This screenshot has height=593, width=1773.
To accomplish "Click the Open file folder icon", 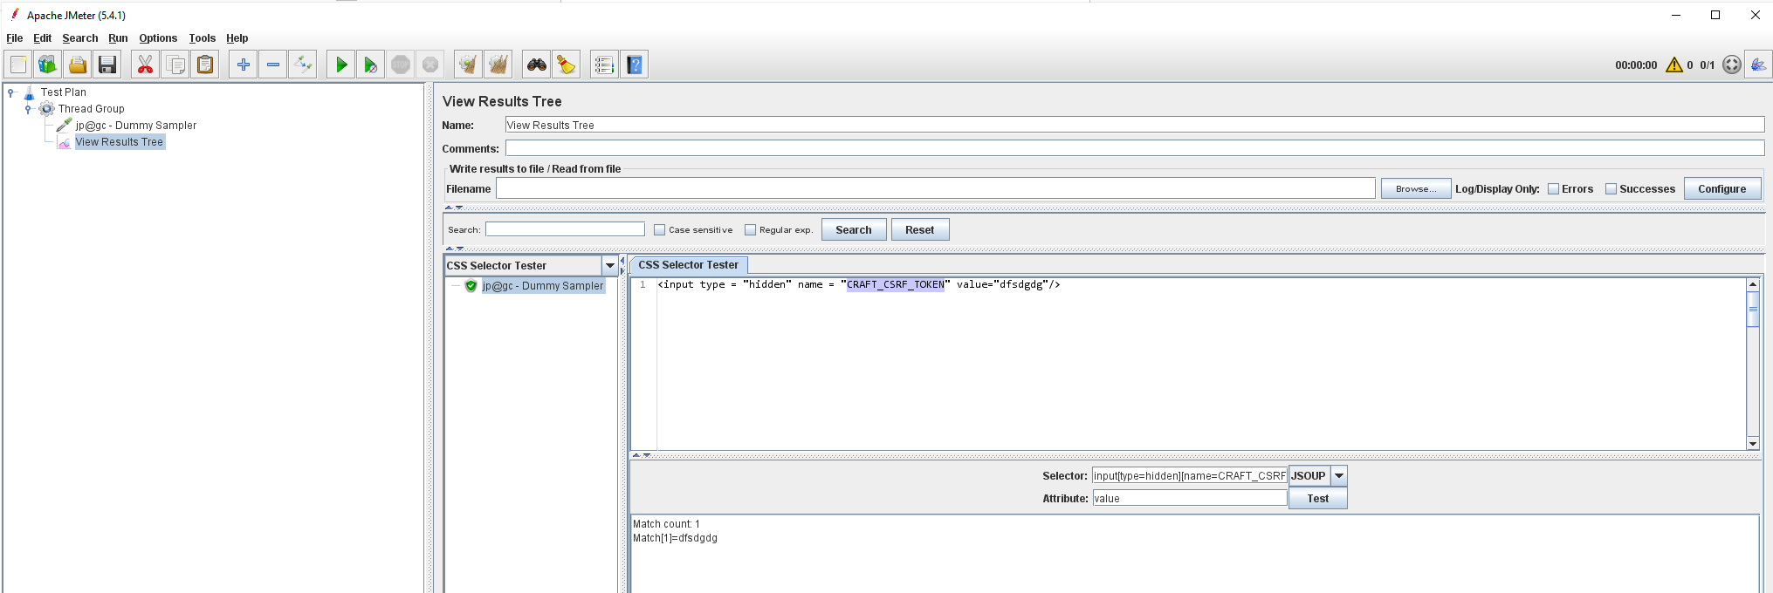I will pyautogui.click(x=78, y=65).
